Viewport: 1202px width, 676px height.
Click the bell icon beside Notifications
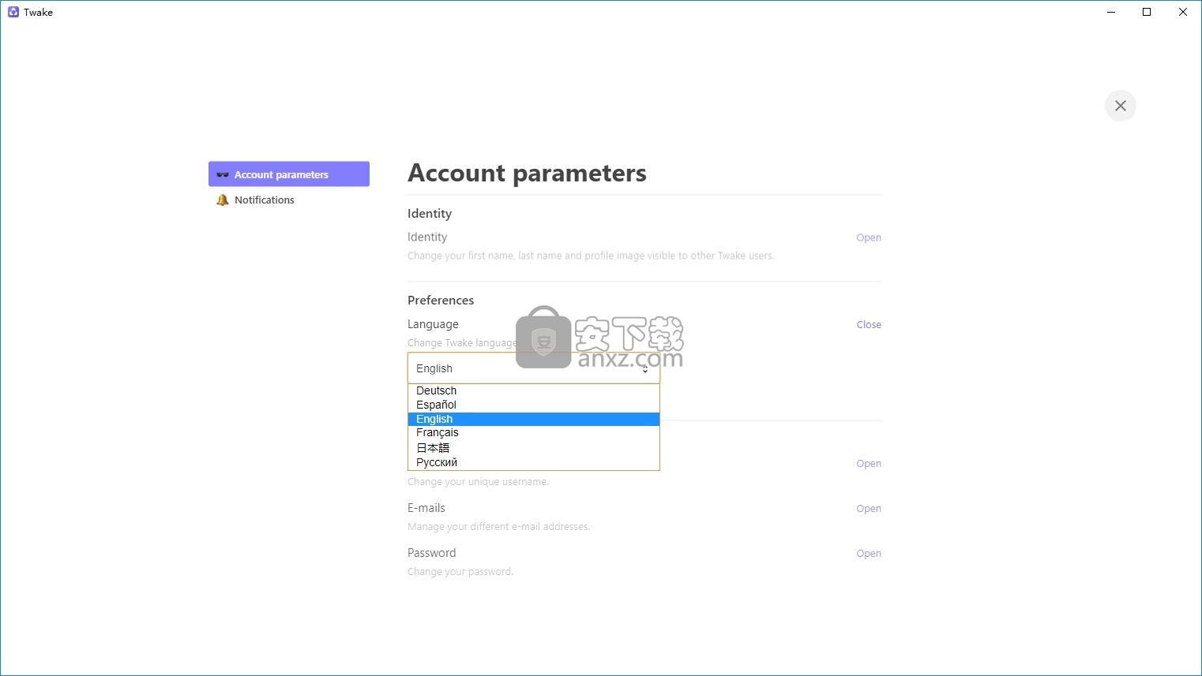[223, 200]
